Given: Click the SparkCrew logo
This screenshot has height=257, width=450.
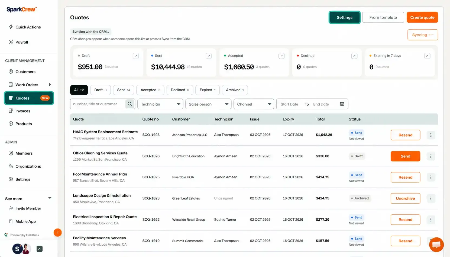Looking at the screenshot, I should (22, 9).
